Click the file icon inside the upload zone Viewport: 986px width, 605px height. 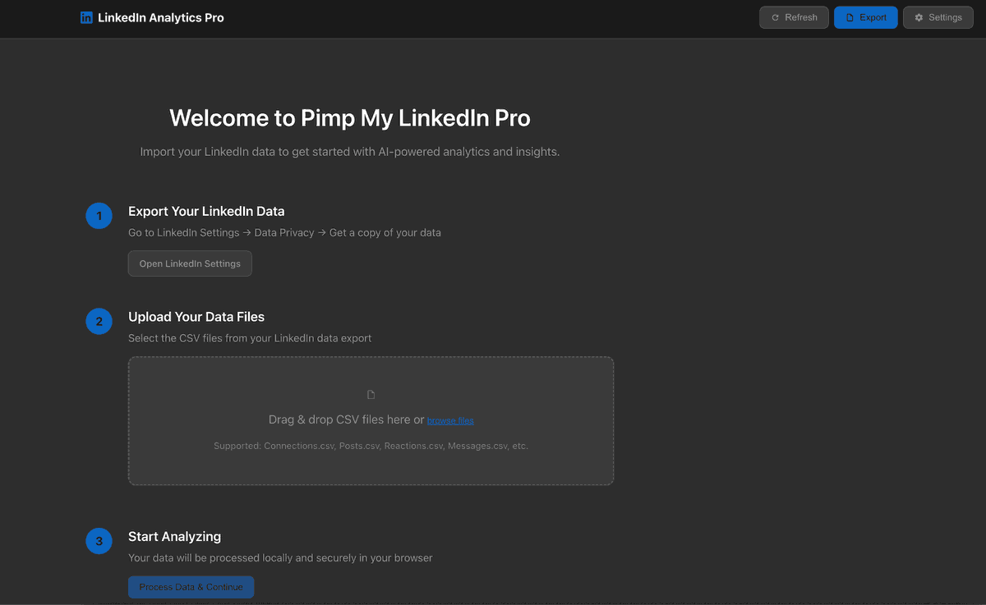371,394
